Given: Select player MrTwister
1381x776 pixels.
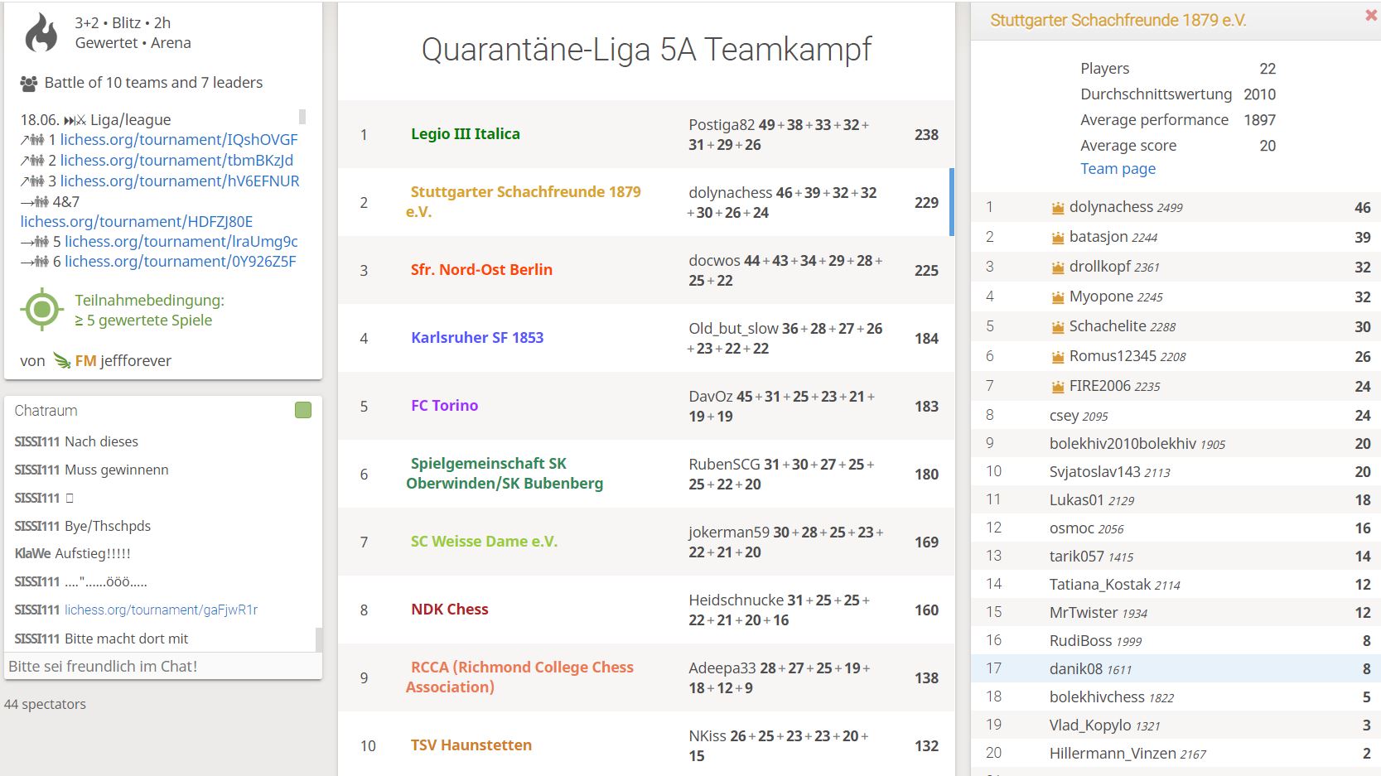Looking at the screenshot, I should (x=1176, y=613).
